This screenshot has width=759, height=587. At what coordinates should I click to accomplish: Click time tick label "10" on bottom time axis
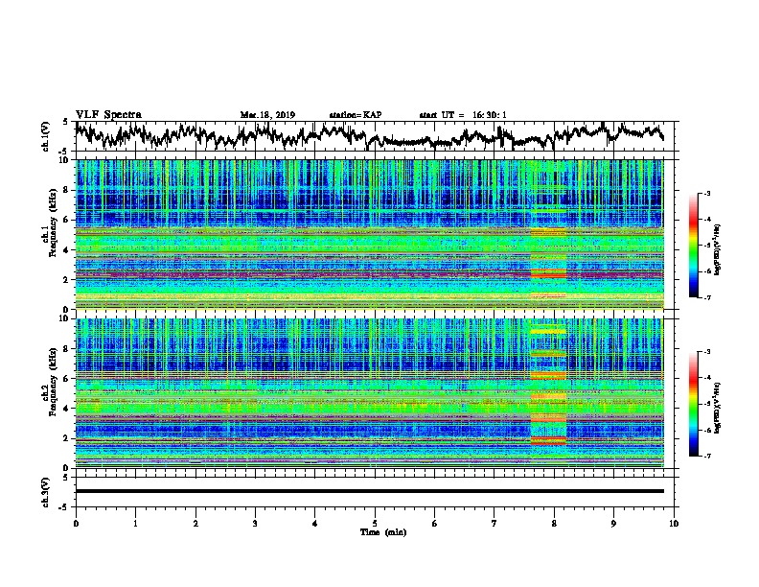click(x=674, y=524)
